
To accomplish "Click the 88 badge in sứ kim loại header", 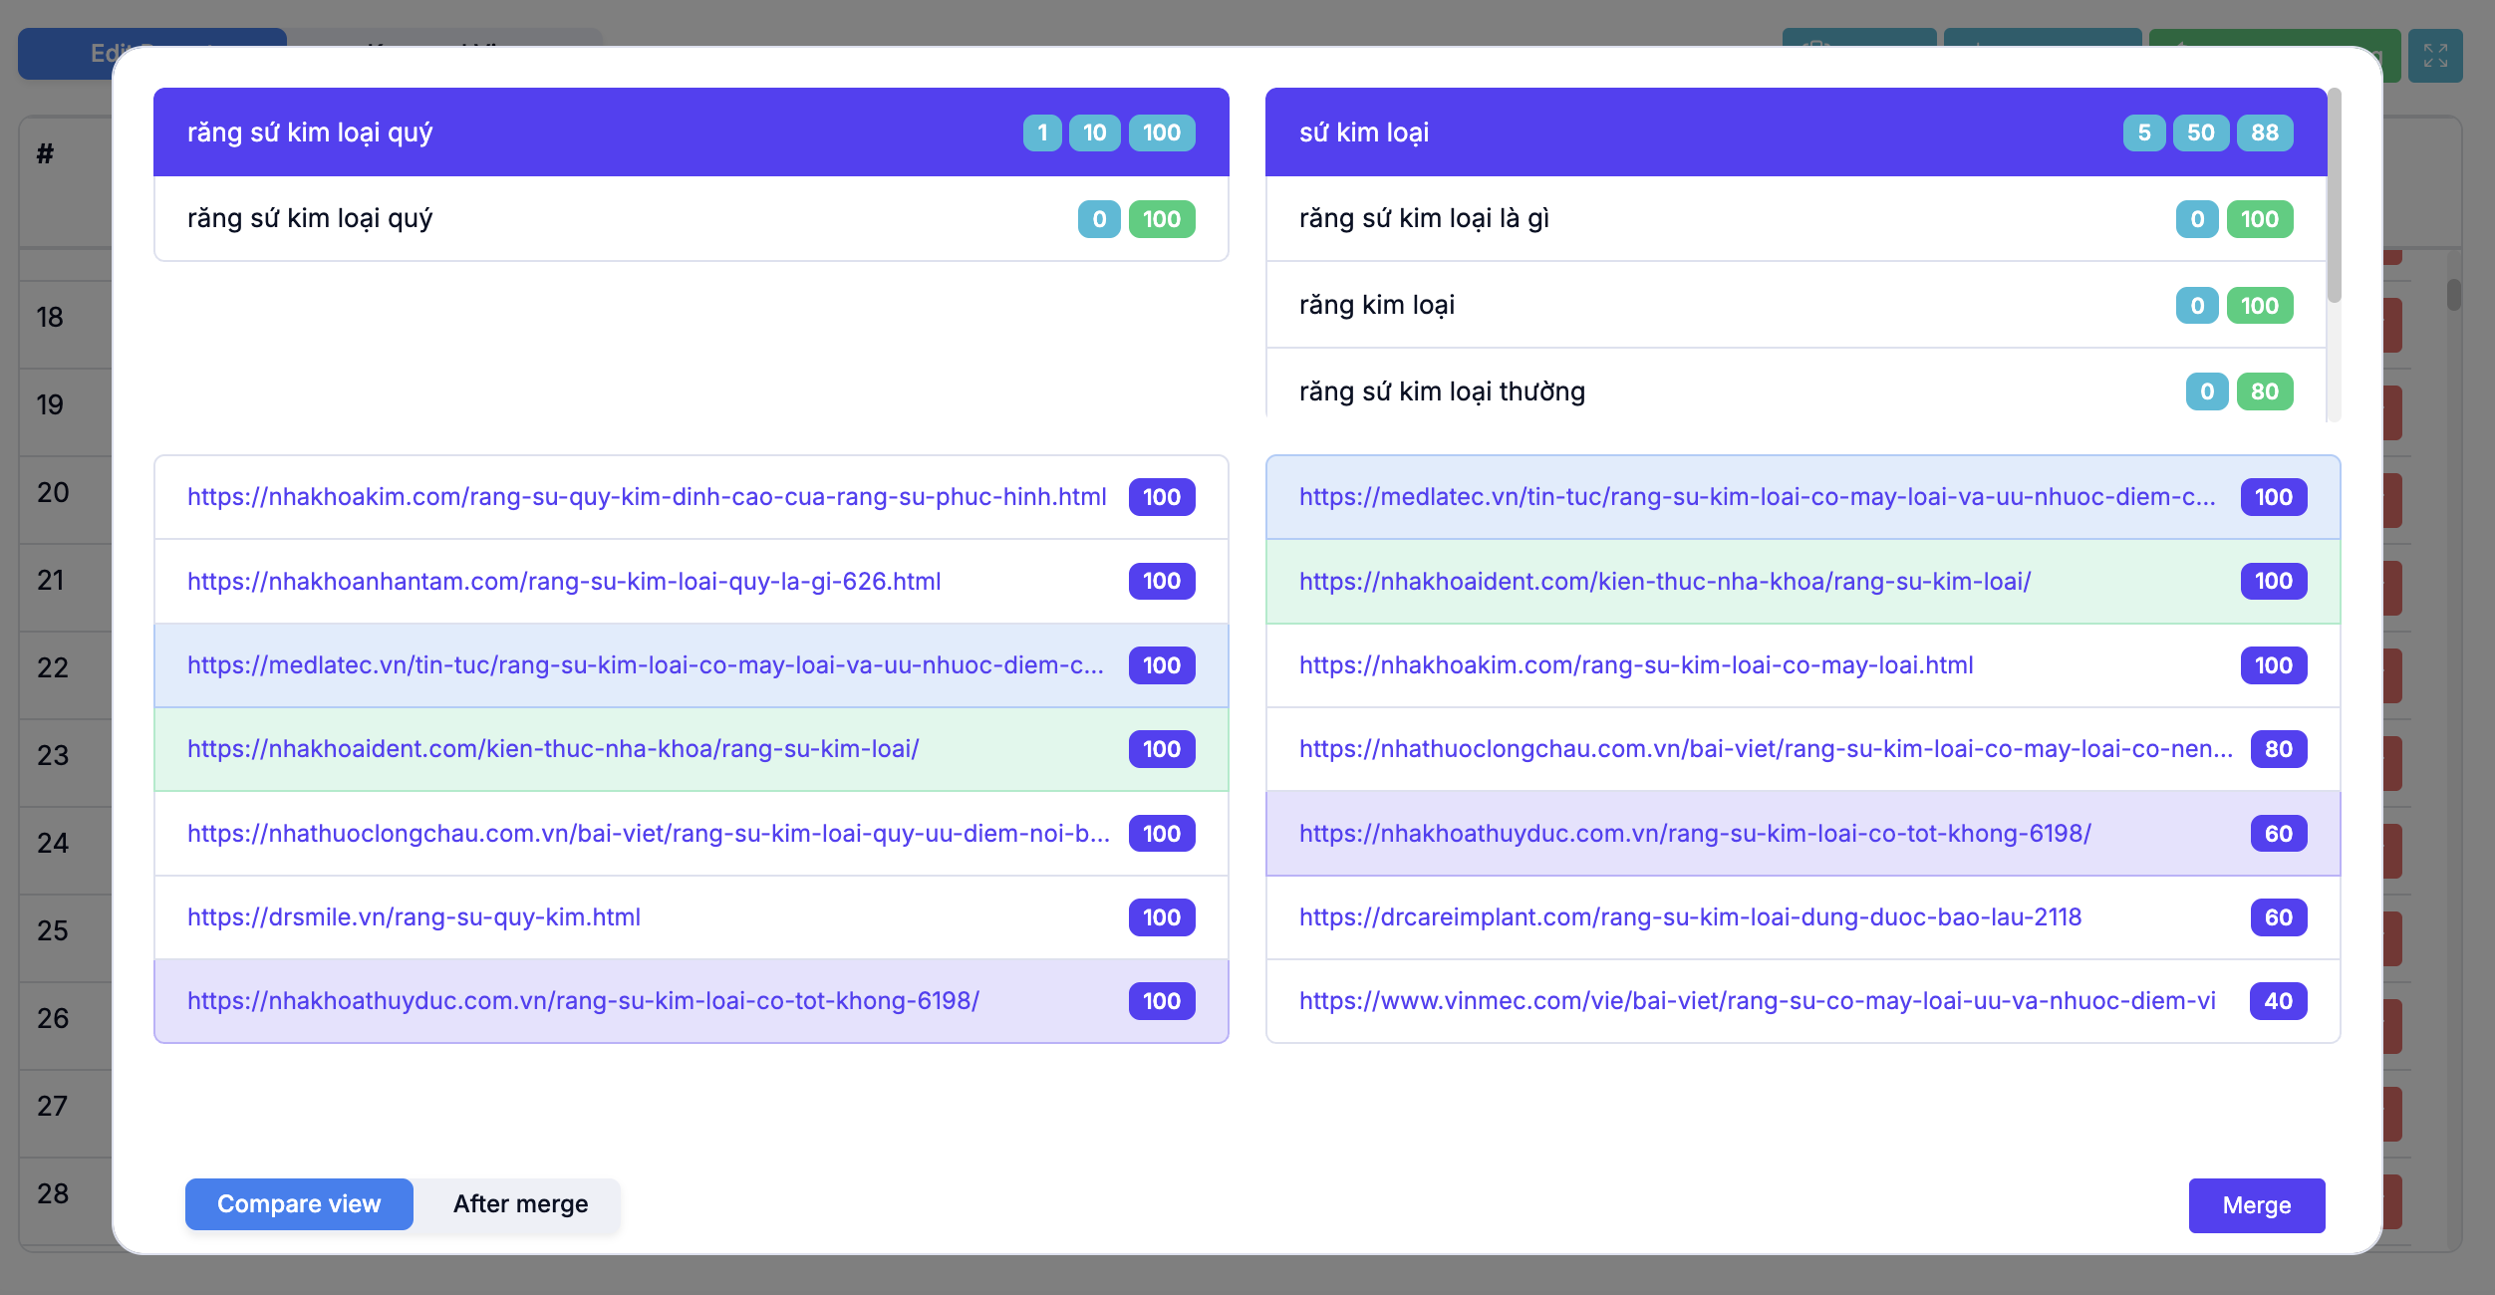I will (2265, 132).
